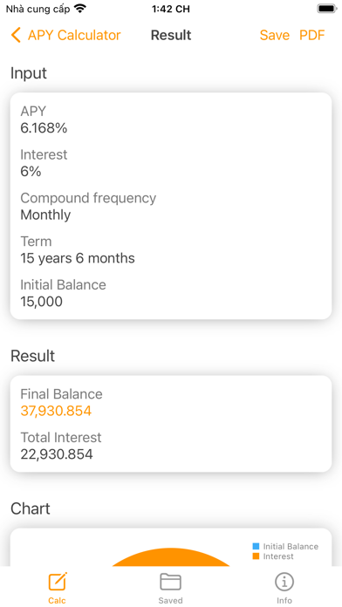
Task: Tap the Wi-Fi status icon
Action: click(x=80, y=9)
